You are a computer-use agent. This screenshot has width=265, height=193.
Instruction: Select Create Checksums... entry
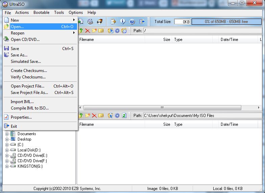40,70
